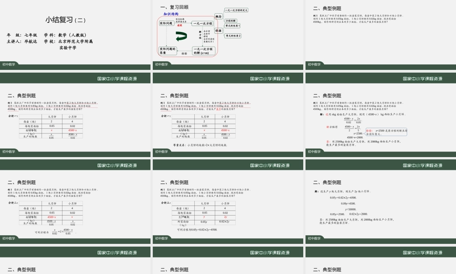Select the 一元一次方程 box in the flowchart
This screenshot has width=456, height=274.
pyautogui.click(x=202, y=23)
